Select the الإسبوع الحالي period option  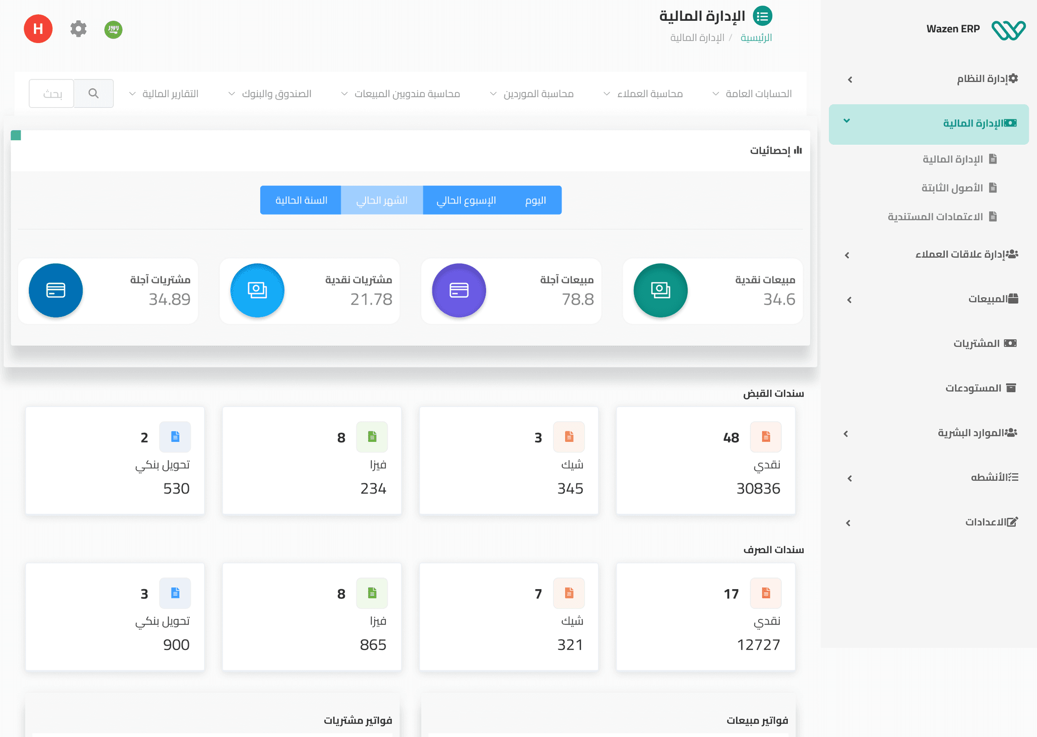point(466,200)
